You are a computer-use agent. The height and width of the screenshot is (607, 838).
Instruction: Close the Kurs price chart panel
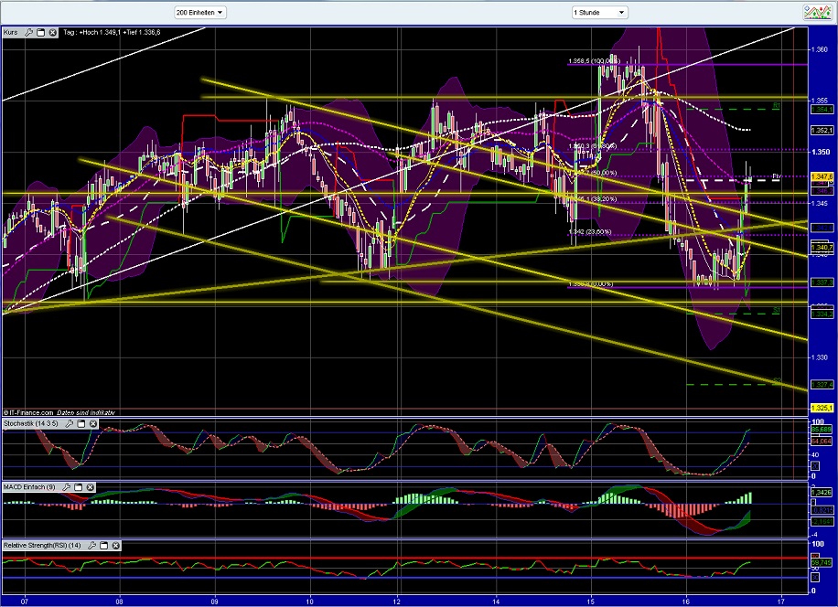[x=52, y=33]
